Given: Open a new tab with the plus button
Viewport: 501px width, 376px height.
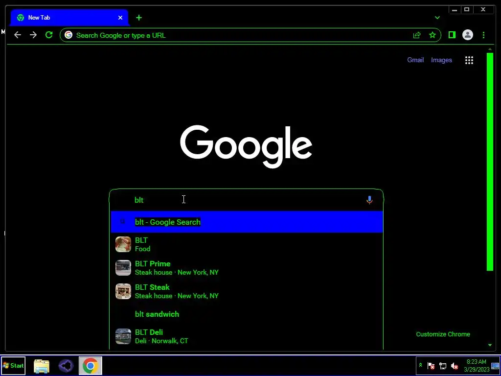Looking at the screenshot, I should 138,18.
